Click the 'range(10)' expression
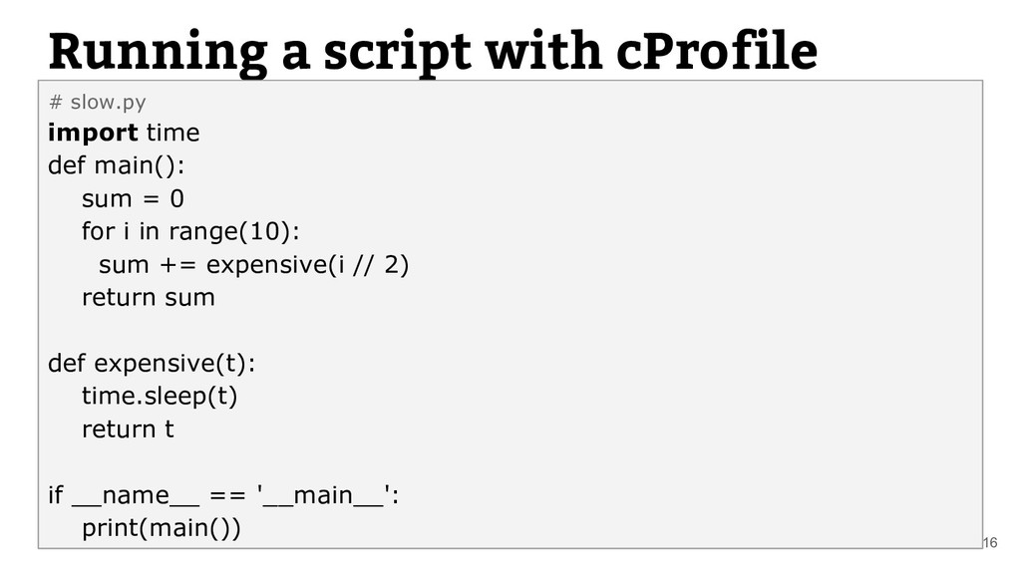Viewport: 1021px width, 574px height. tap(230, 231)
